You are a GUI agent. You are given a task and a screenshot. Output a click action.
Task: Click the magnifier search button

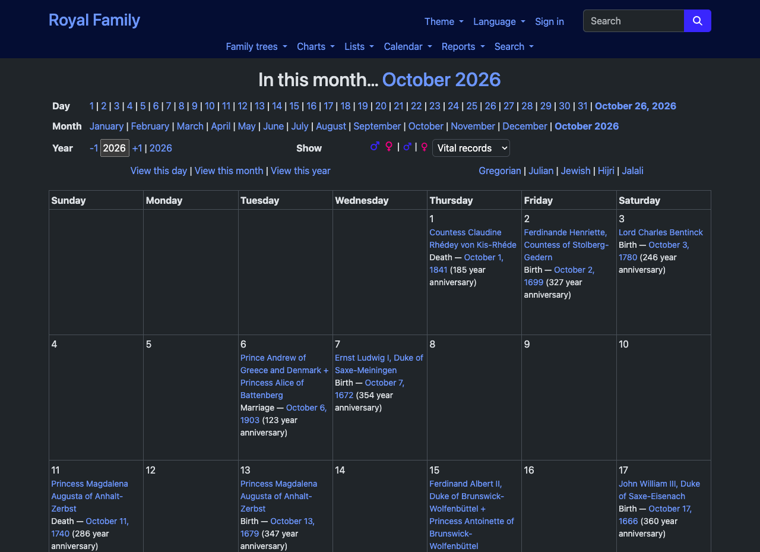click(x=698, y=21)
